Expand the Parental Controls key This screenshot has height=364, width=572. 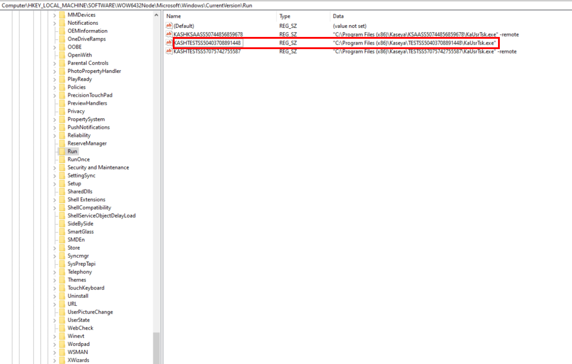coord(55,63)
